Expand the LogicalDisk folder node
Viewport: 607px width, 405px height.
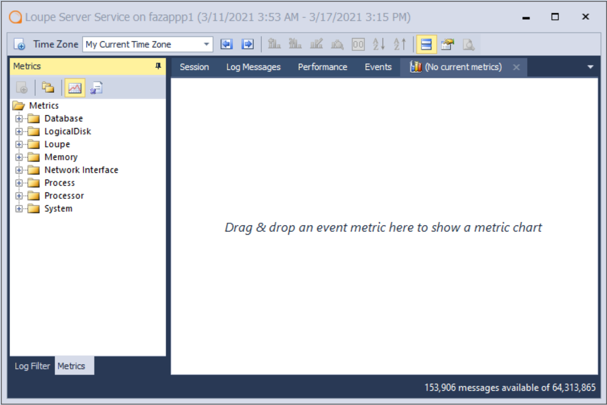pyautogui.click(x=19, y=131)
